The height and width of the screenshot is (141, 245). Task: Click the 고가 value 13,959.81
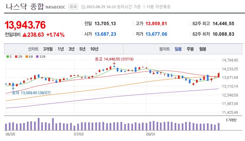click(x=156, y=23)
